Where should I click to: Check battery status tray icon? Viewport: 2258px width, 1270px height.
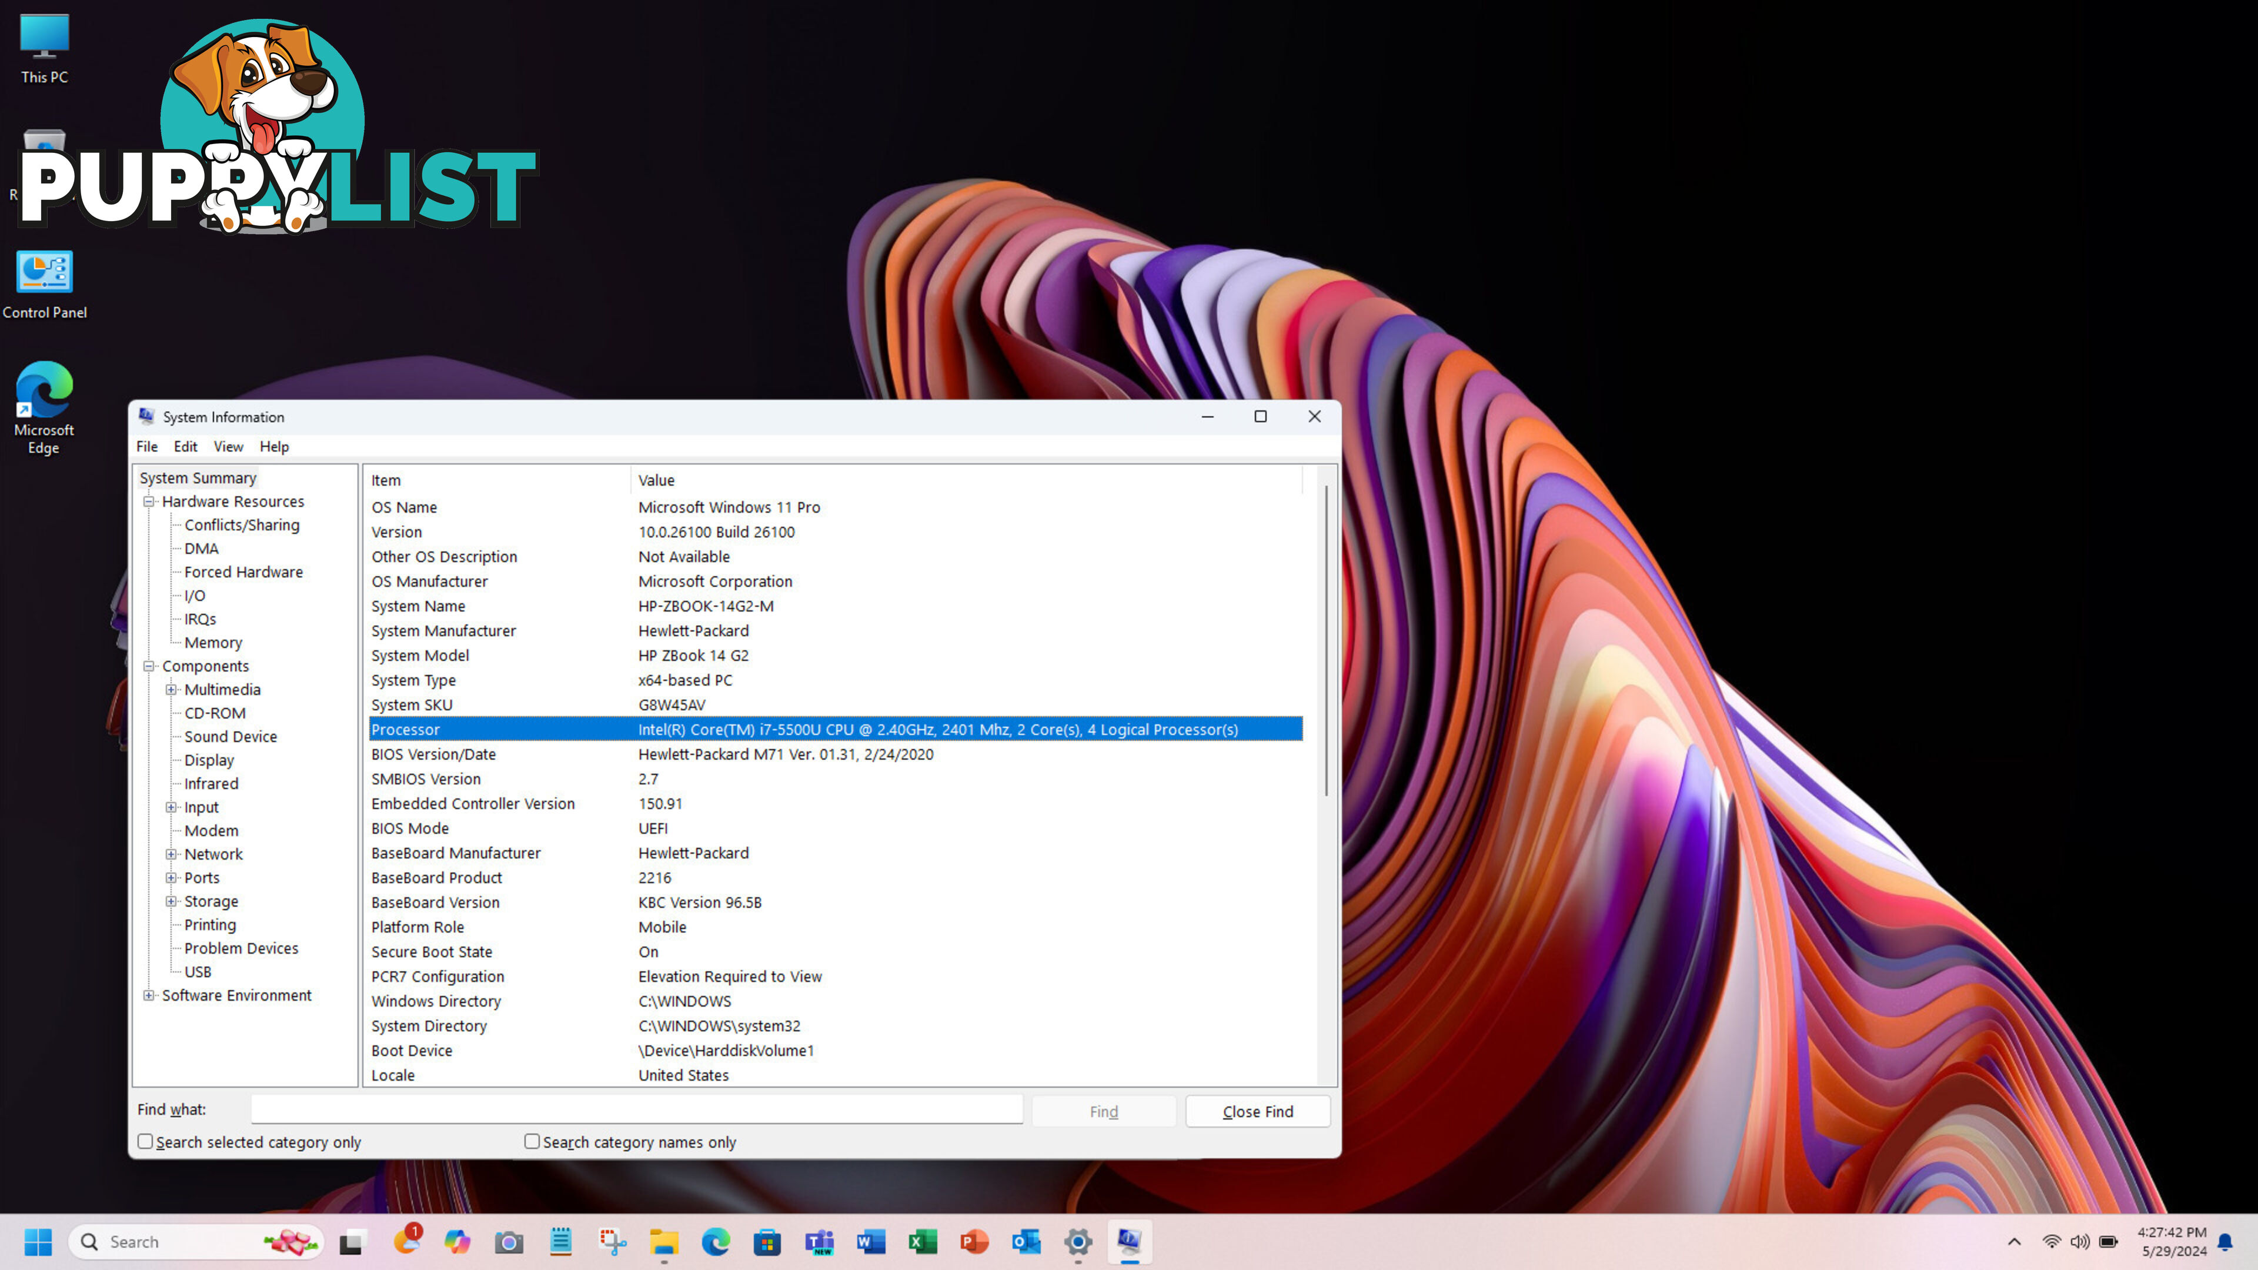(x=2108, y=1242)
